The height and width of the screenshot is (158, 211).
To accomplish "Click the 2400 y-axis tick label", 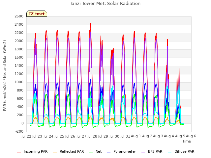I will coord(19,24).
